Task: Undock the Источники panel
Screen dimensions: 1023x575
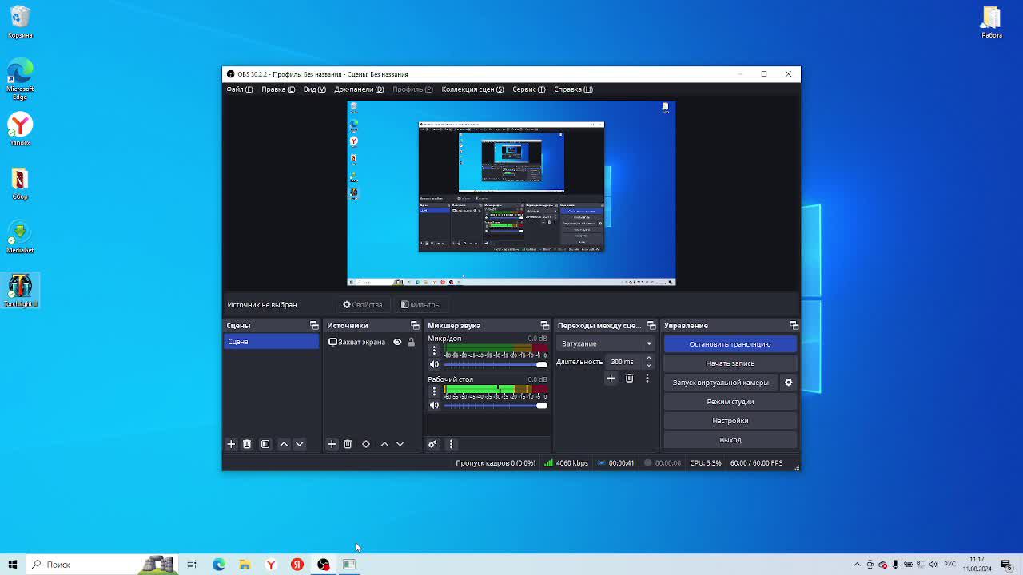Action: [x=415, y=326]
